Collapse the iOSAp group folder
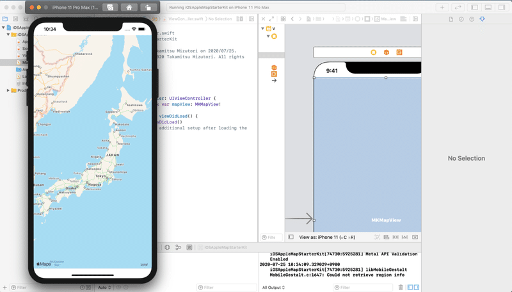Viewport: 512px width, 292px height. click(x=8, y=35)
